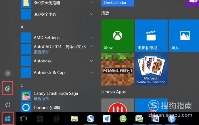
Task: Expand the 360安全浏览器 folder chevron
Action: coord(91,3)
